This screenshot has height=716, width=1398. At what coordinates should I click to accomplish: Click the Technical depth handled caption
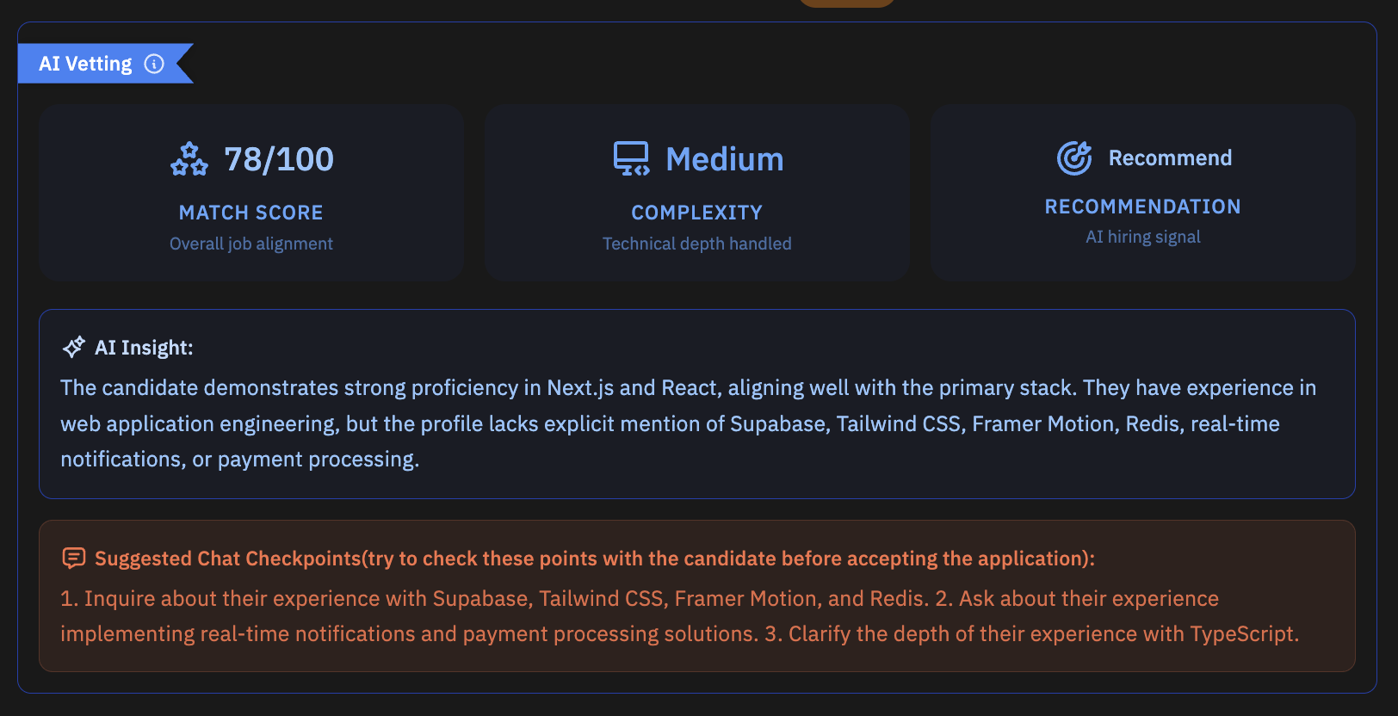696,244
